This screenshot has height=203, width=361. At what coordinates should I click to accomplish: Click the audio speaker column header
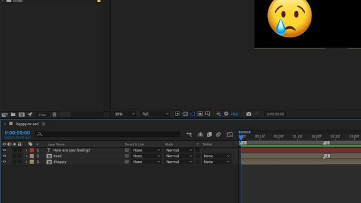(x=9, y=144)
